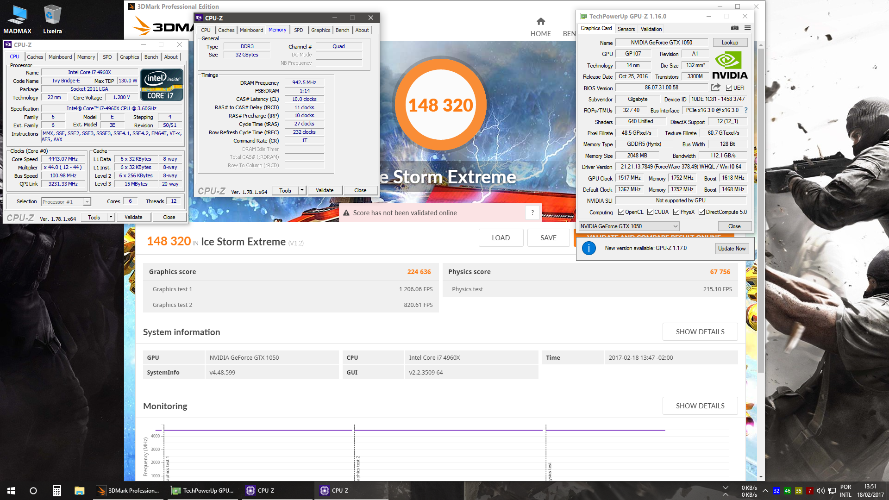Click the 3DMark home icon

click(x=540, y=21)
